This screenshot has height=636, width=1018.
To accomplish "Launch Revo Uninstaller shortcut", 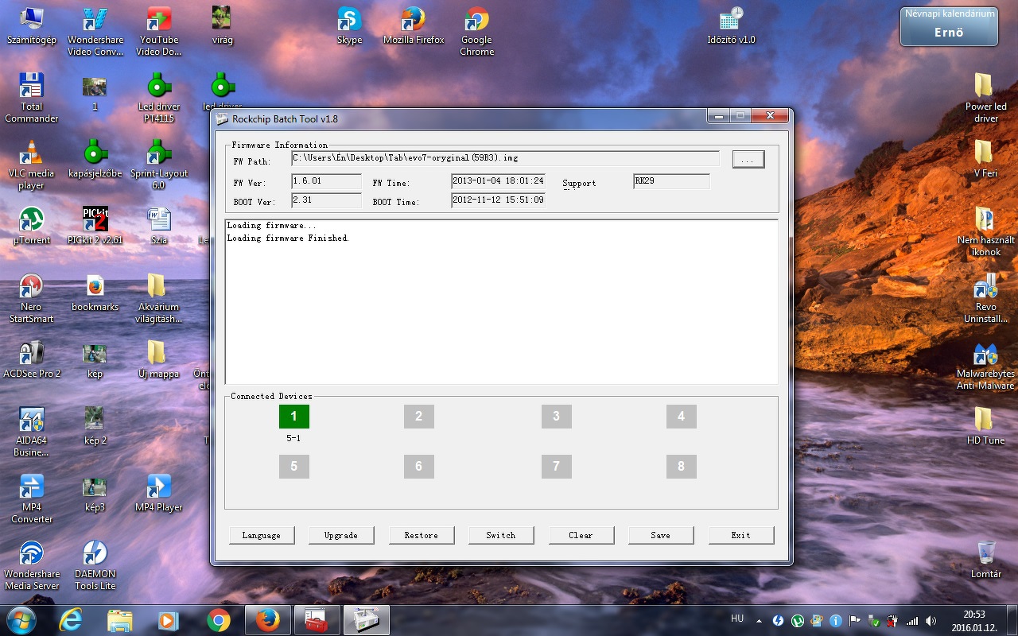I will click(x=986, y=298).
